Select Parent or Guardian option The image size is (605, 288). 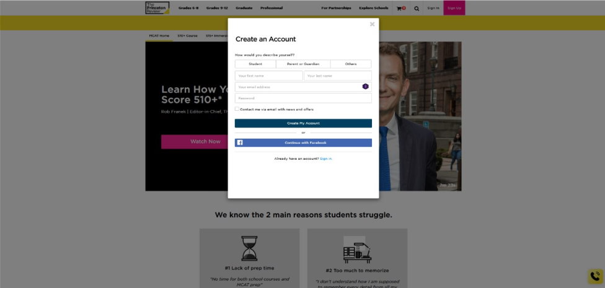(x=303, y=64)
